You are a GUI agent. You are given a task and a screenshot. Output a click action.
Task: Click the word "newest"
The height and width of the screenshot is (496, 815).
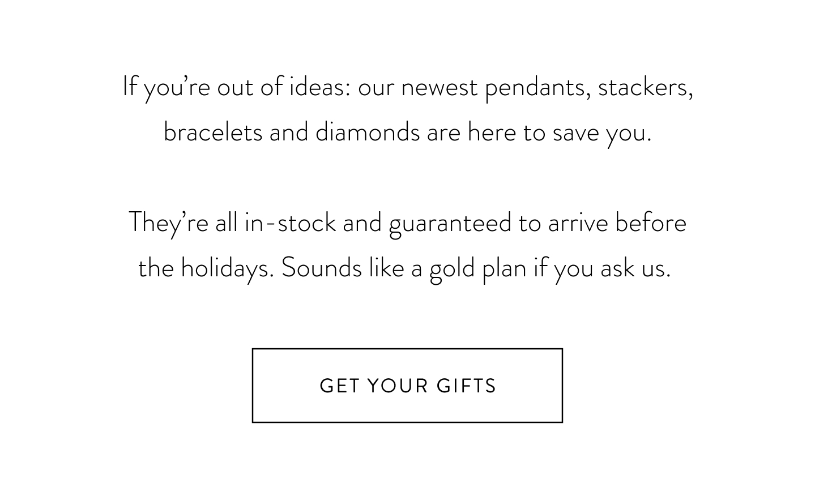pos(439,88)
